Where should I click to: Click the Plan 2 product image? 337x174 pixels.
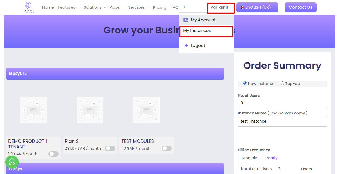[x=90, y=110]
